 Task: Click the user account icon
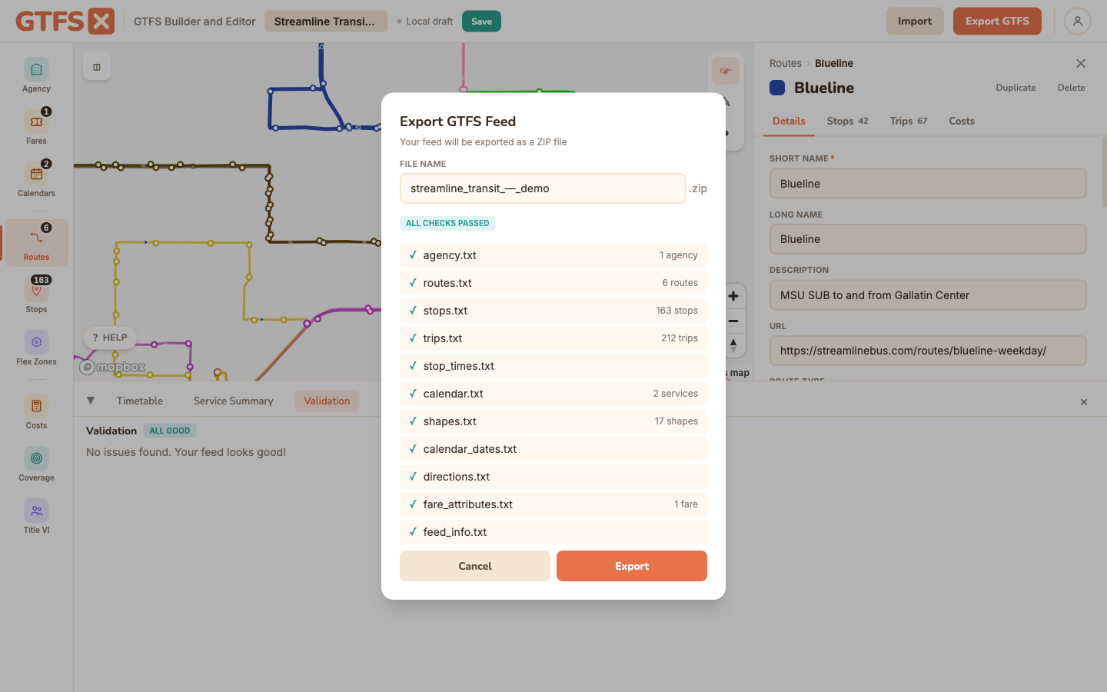pyautogui.click(x=1078, y=22)
